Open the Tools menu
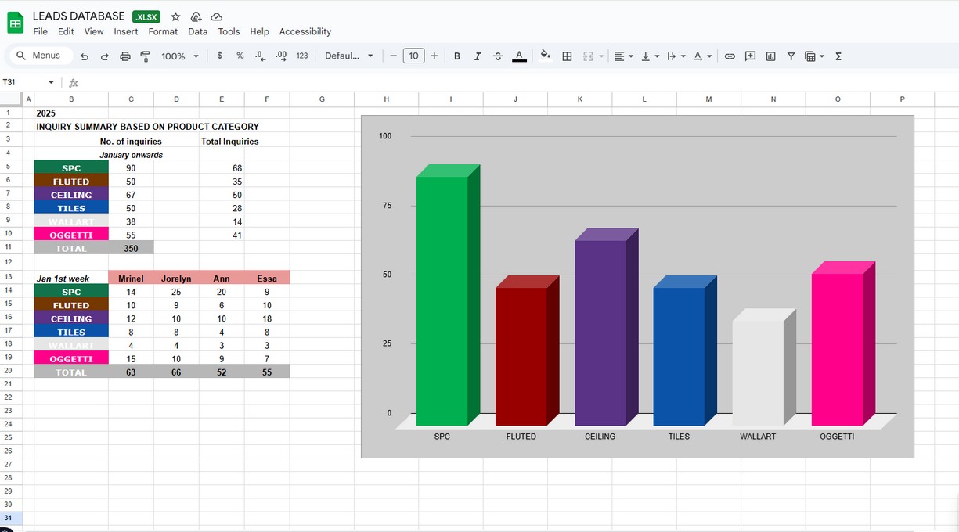The image size is (959, 532). (x=229, y=31)
